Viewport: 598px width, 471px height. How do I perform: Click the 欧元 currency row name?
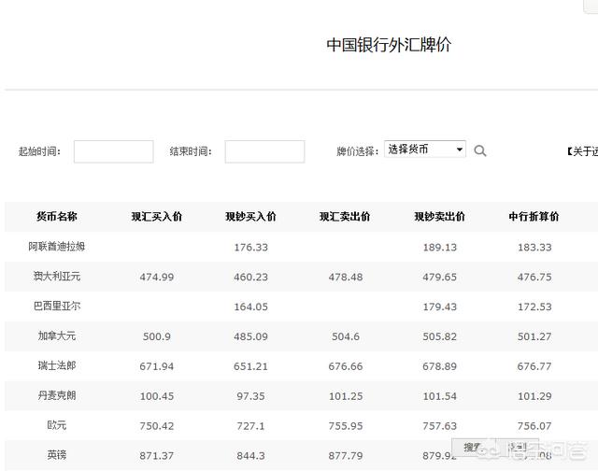[x=57, y=425]
